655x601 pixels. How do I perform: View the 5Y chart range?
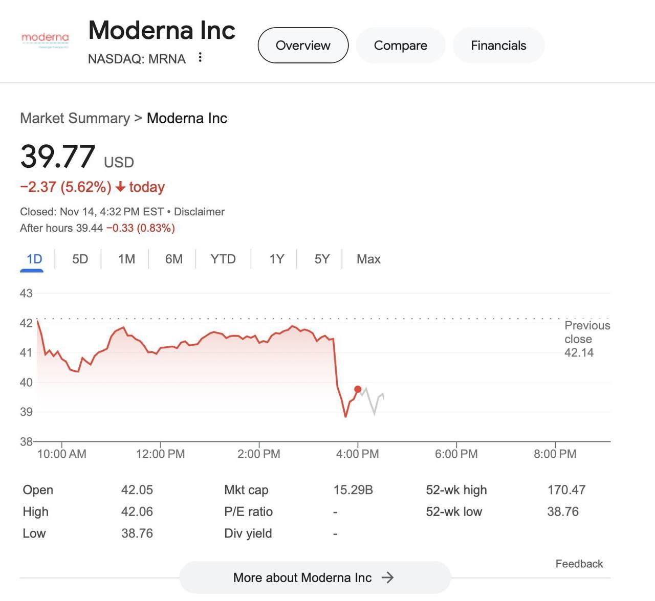click(x=321, y=259)
